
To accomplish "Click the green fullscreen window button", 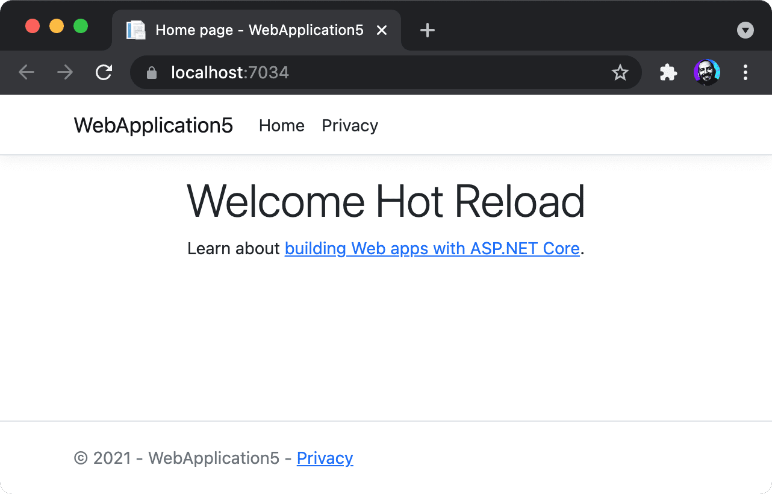I will click(81, 26).
